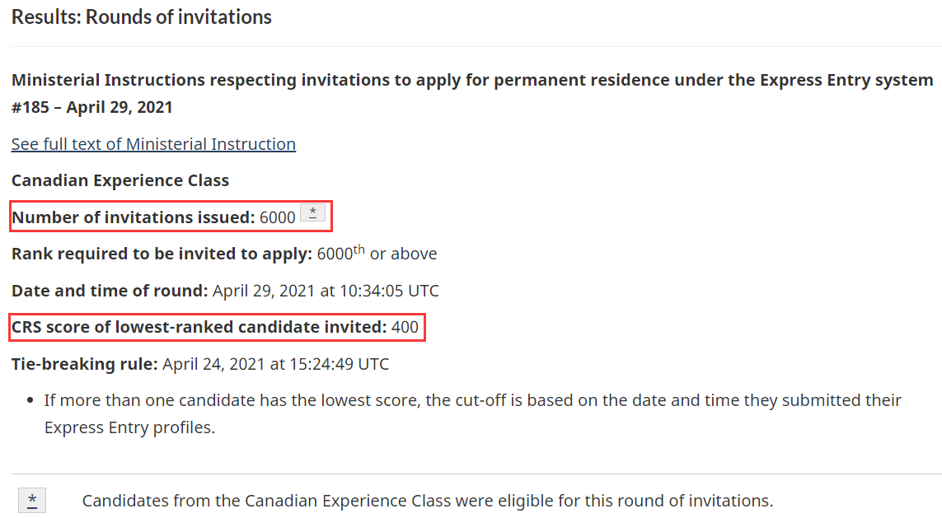Click the 'Date and time of round' label

tap(110, 291)
